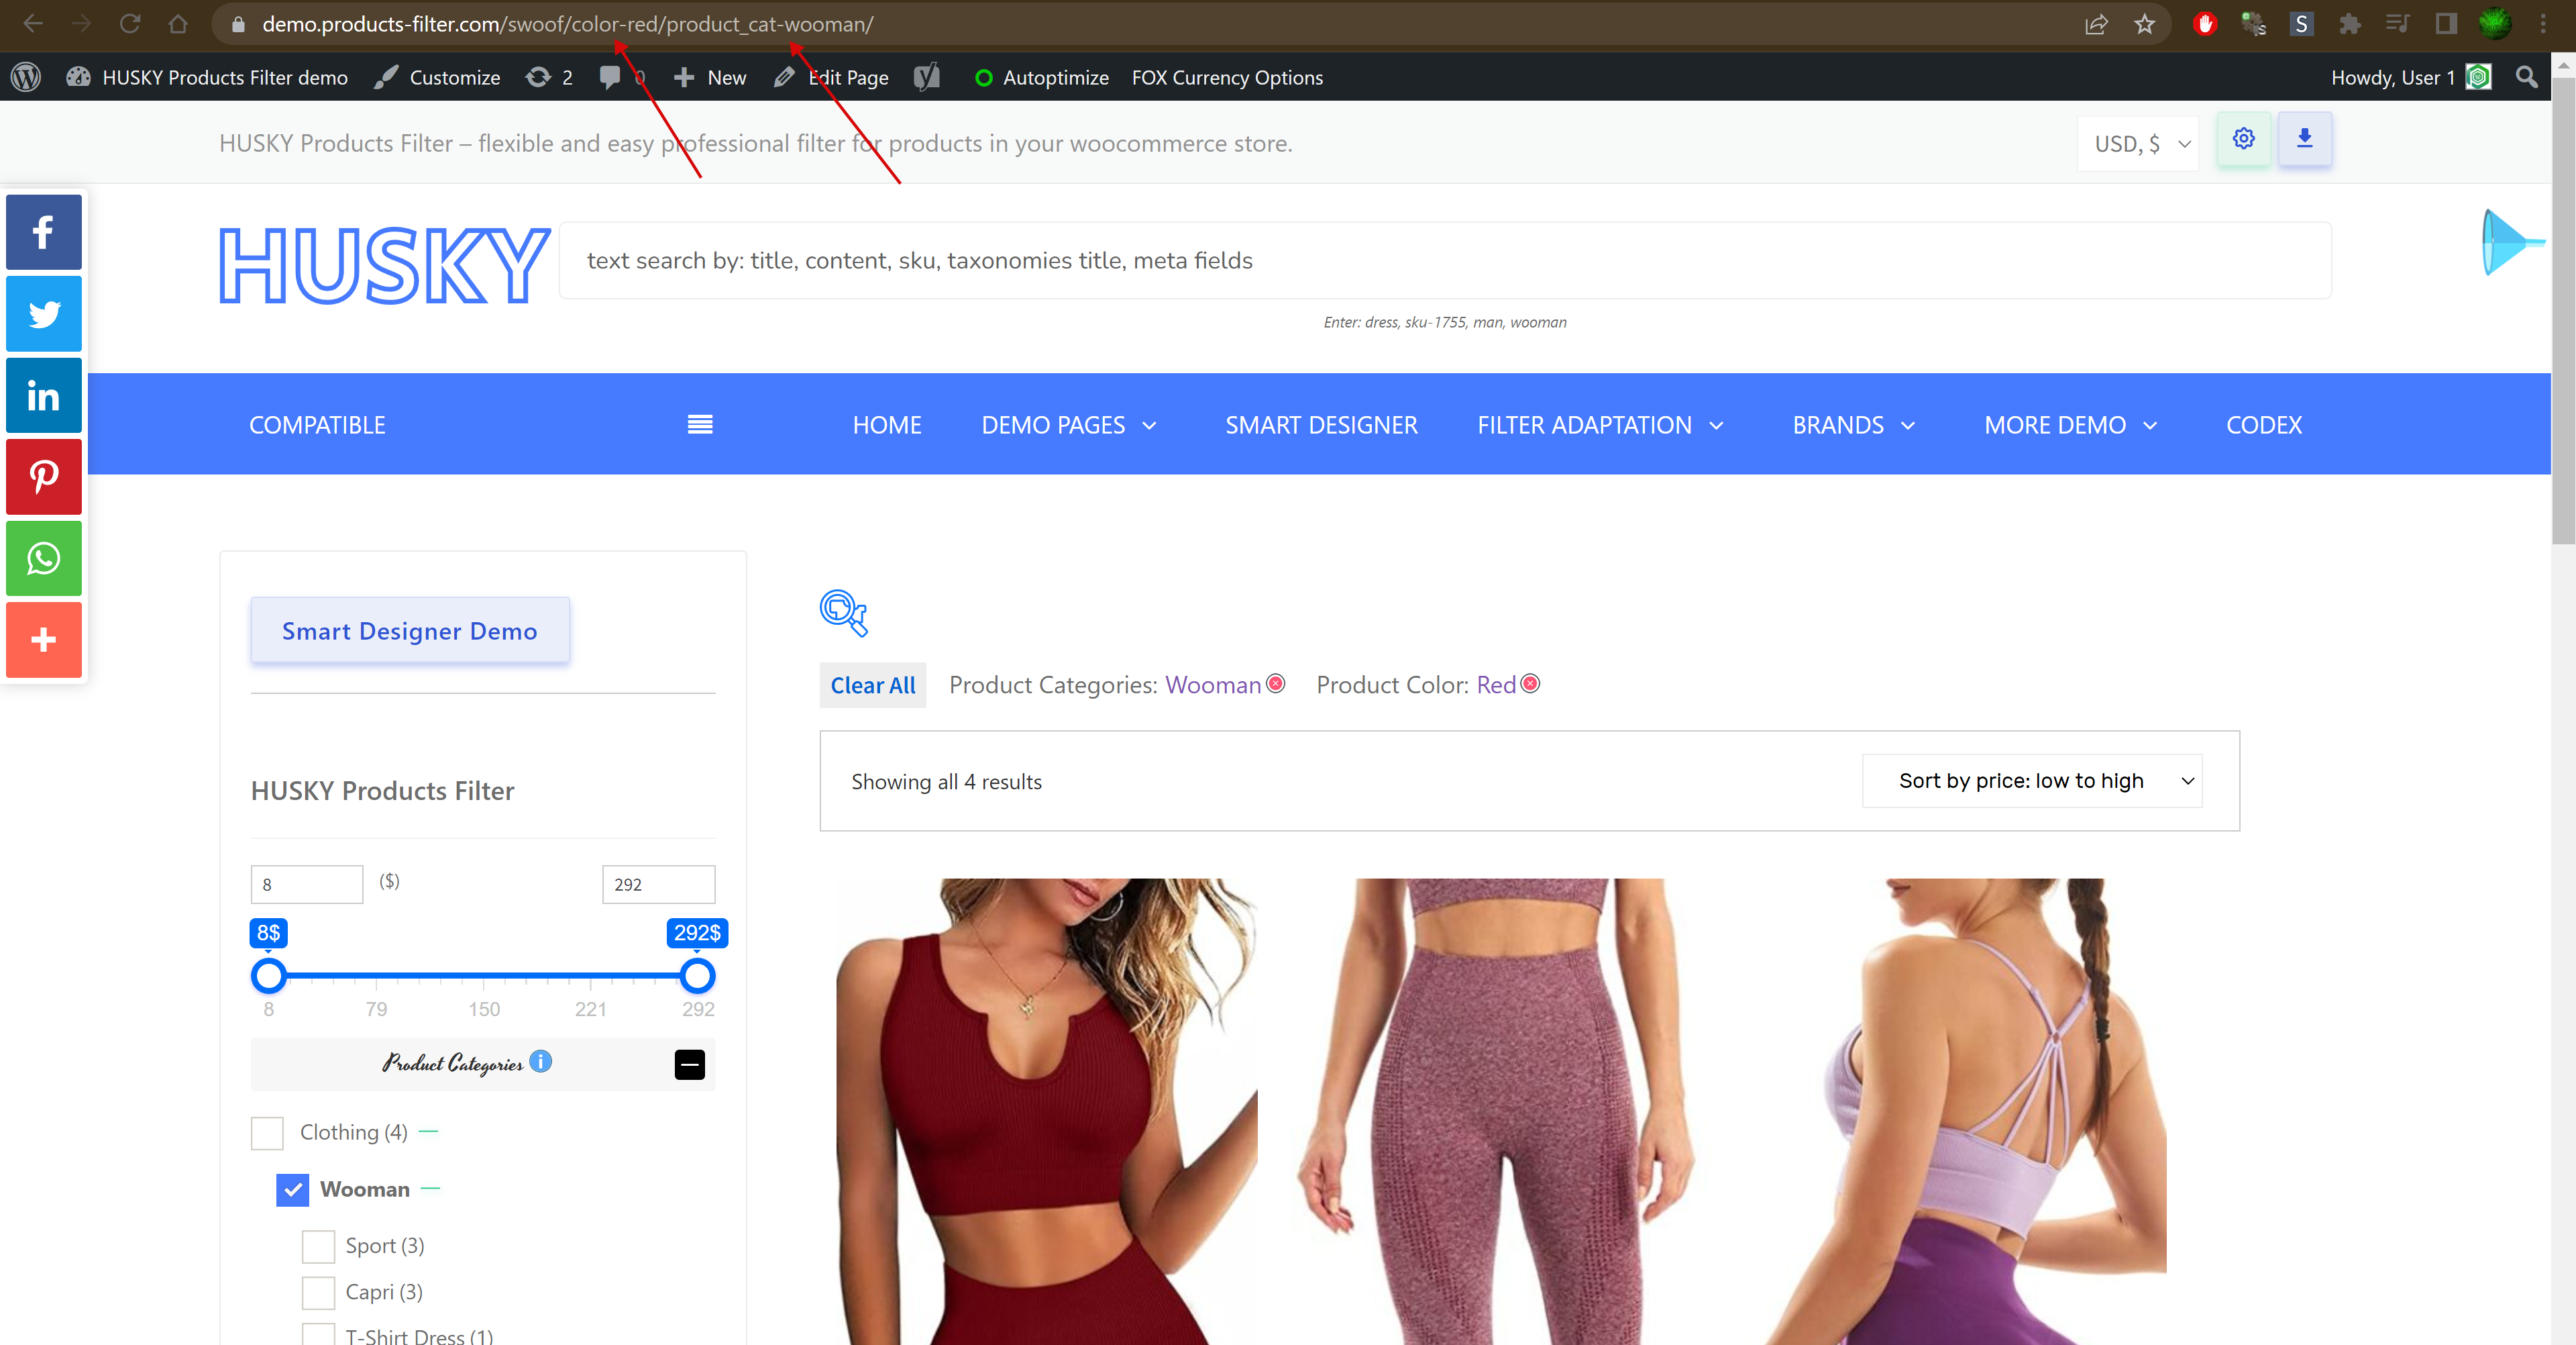
Task: Open the hamburger menu in blue navbar
Action: (700, 424)
